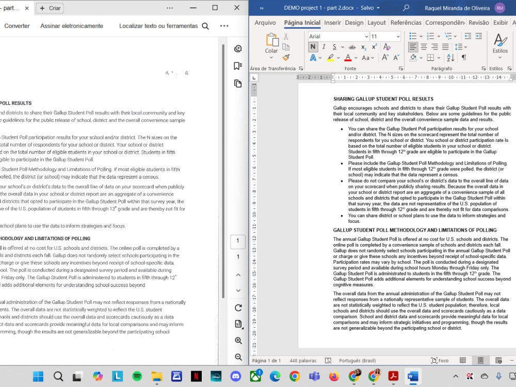Open the Change Case Aa dropdown
516x387 pixels.
tap(367, 58)
